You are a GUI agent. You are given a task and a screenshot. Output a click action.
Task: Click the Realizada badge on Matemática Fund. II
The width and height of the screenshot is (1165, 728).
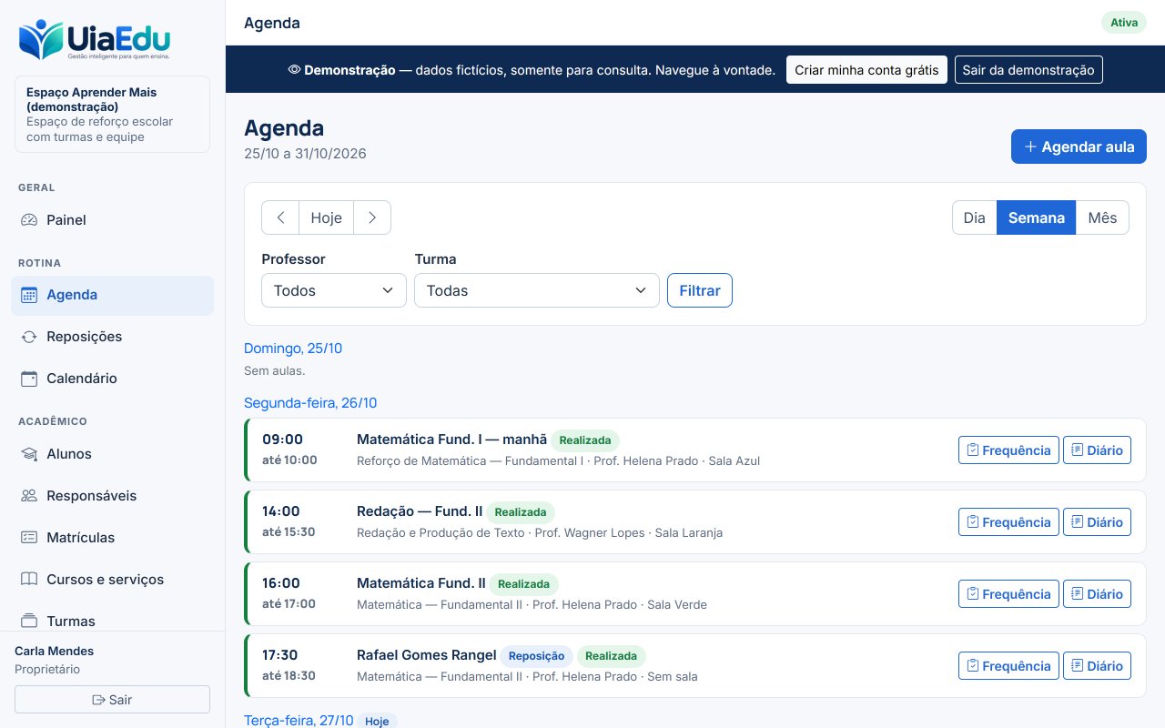[523, 584]
